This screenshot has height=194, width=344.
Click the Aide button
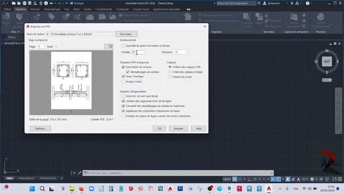pyautogui.click(x=198, y=128)
